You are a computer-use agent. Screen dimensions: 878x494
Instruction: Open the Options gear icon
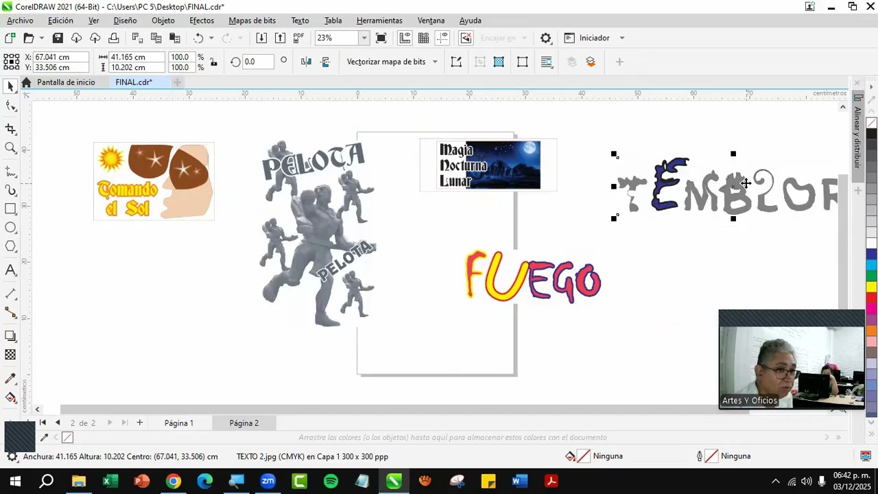[545, 38]
